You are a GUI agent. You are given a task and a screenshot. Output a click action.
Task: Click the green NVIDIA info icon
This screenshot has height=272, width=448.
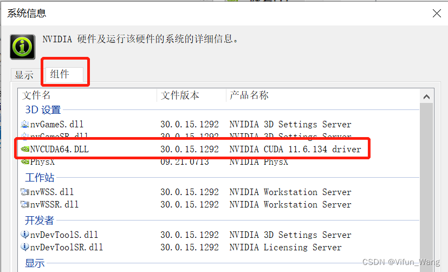click(x=23, y=47)
